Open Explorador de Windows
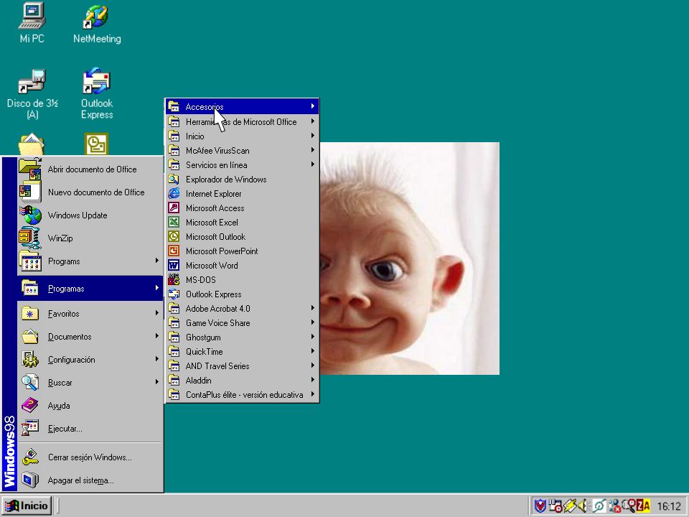 [242, 180]
